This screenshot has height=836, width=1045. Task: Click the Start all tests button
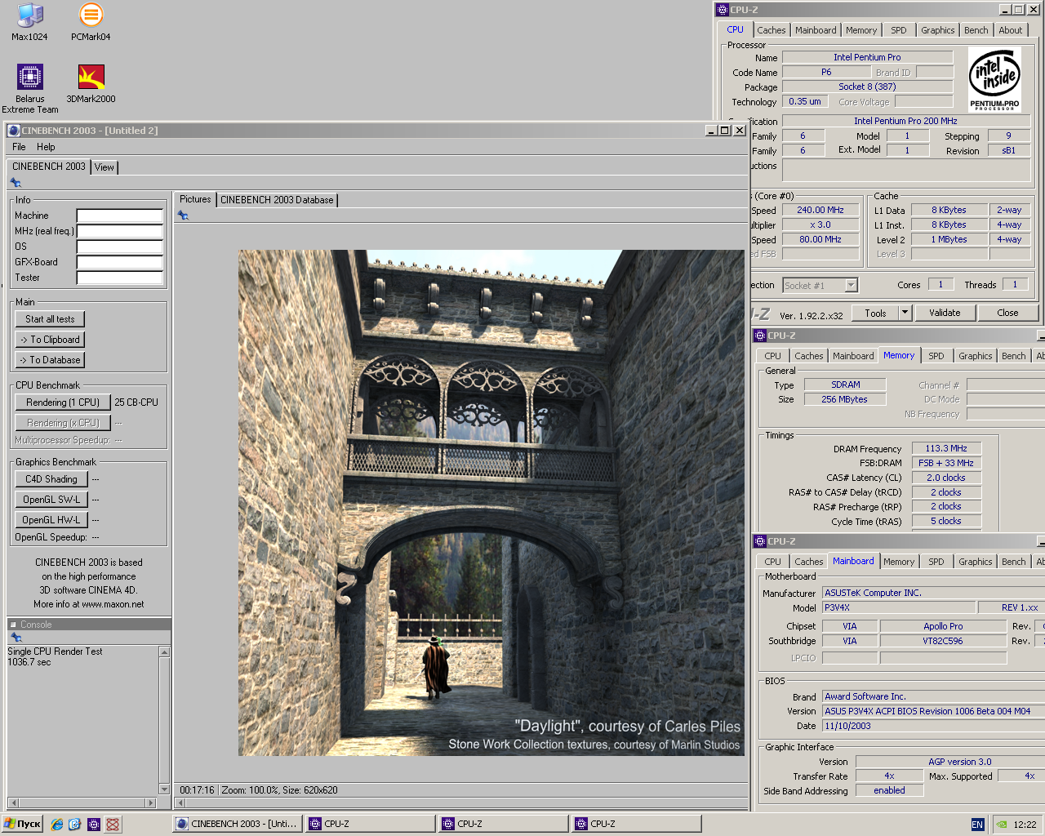coord(50,319)
